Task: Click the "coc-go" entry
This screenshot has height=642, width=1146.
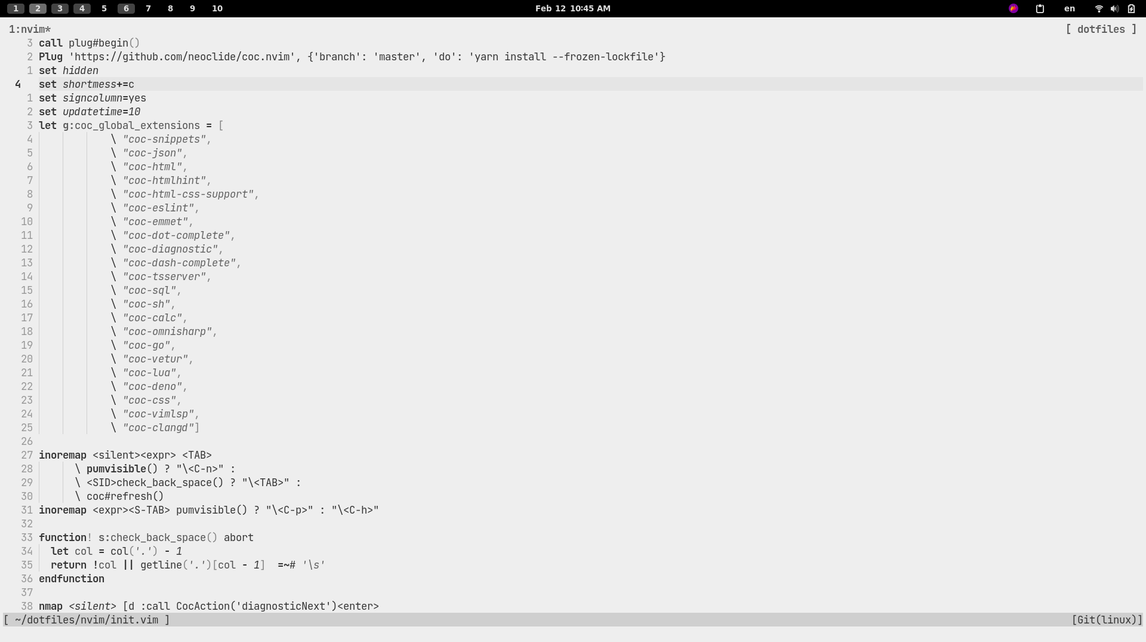Action: coord(146,345)
